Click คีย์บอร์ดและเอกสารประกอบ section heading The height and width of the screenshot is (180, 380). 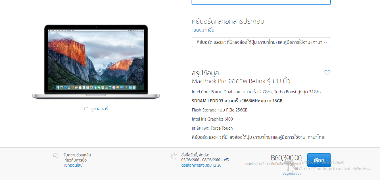click(x=228, y=21)
